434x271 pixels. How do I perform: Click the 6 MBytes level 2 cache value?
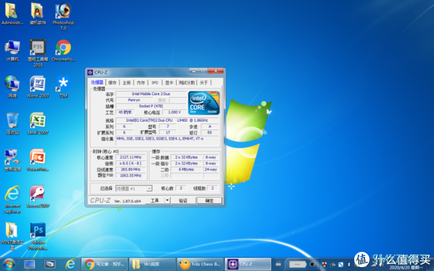click(186, 169)
